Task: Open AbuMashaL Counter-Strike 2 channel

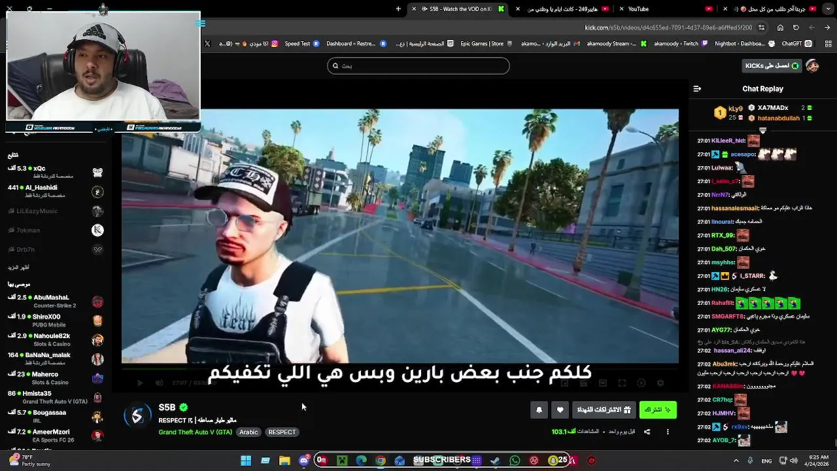Action: point(56,301)
